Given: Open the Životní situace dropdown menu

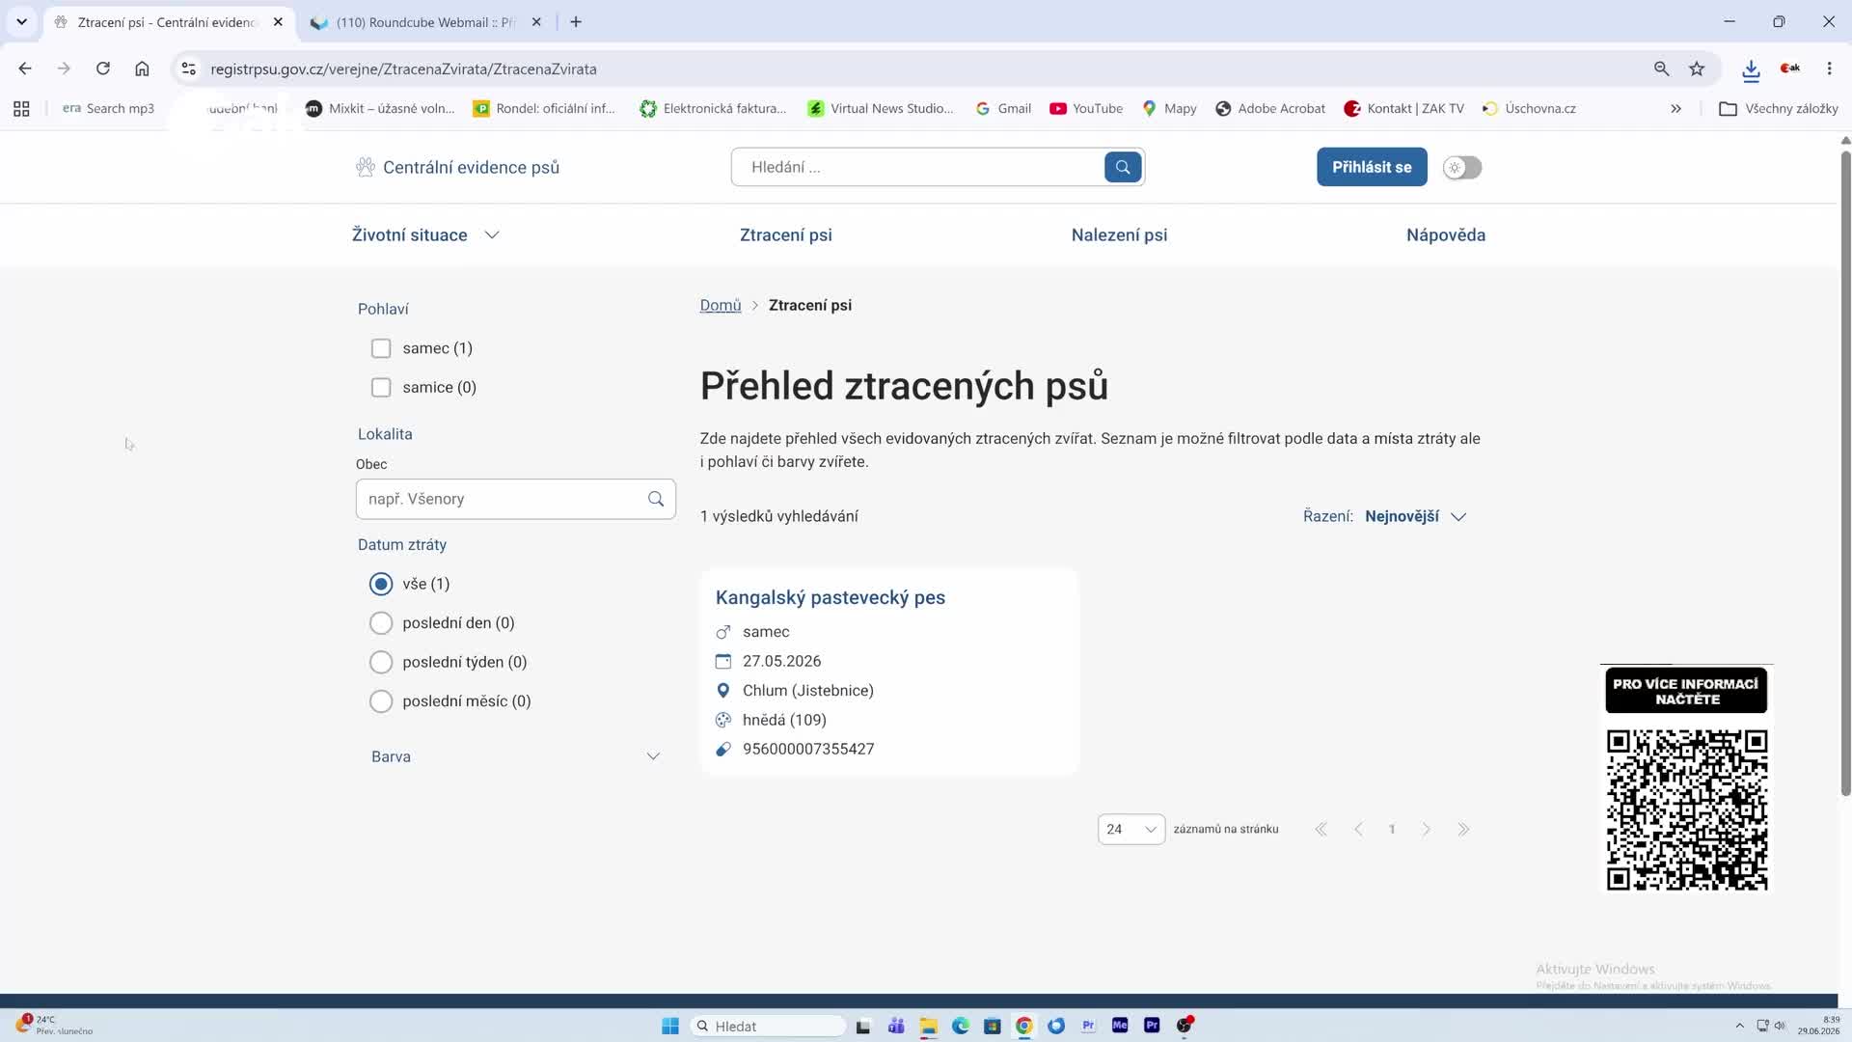Looking at the screenshot, I should coord(425,235).
